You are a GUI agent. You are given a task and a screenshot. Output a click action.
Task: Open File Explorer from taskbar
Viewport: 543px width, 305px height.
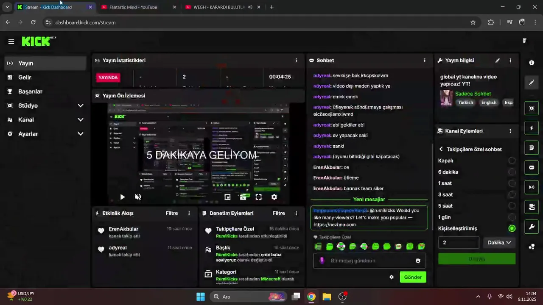327,297
